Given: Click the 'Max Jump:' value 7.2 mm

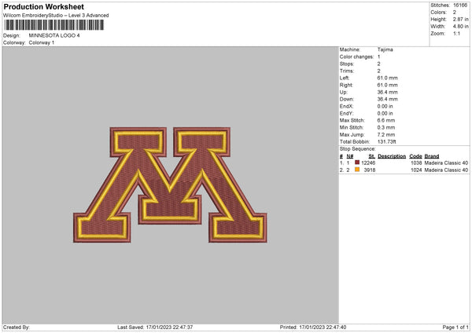Looking at the screenshot, I should coord(386,135).
